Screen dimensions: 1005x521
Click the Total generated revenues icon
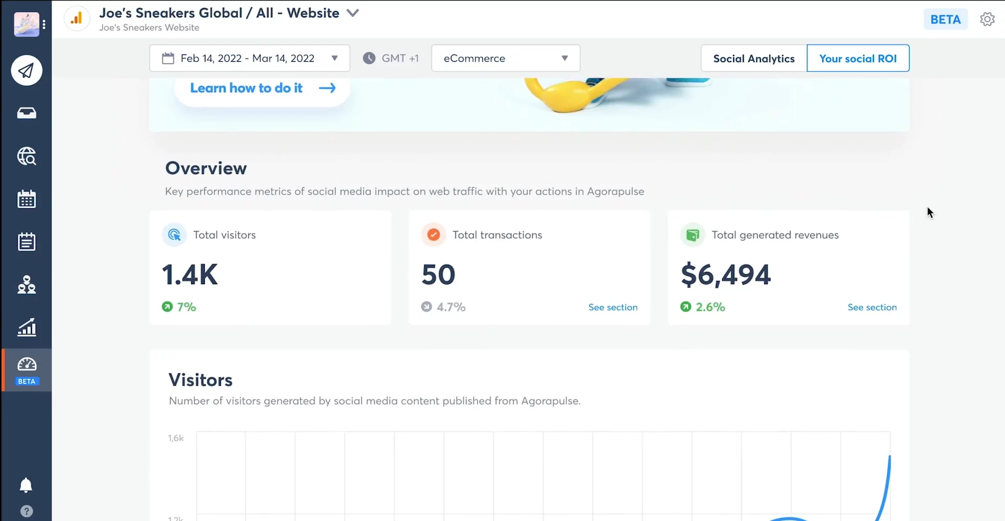point(692,235)
